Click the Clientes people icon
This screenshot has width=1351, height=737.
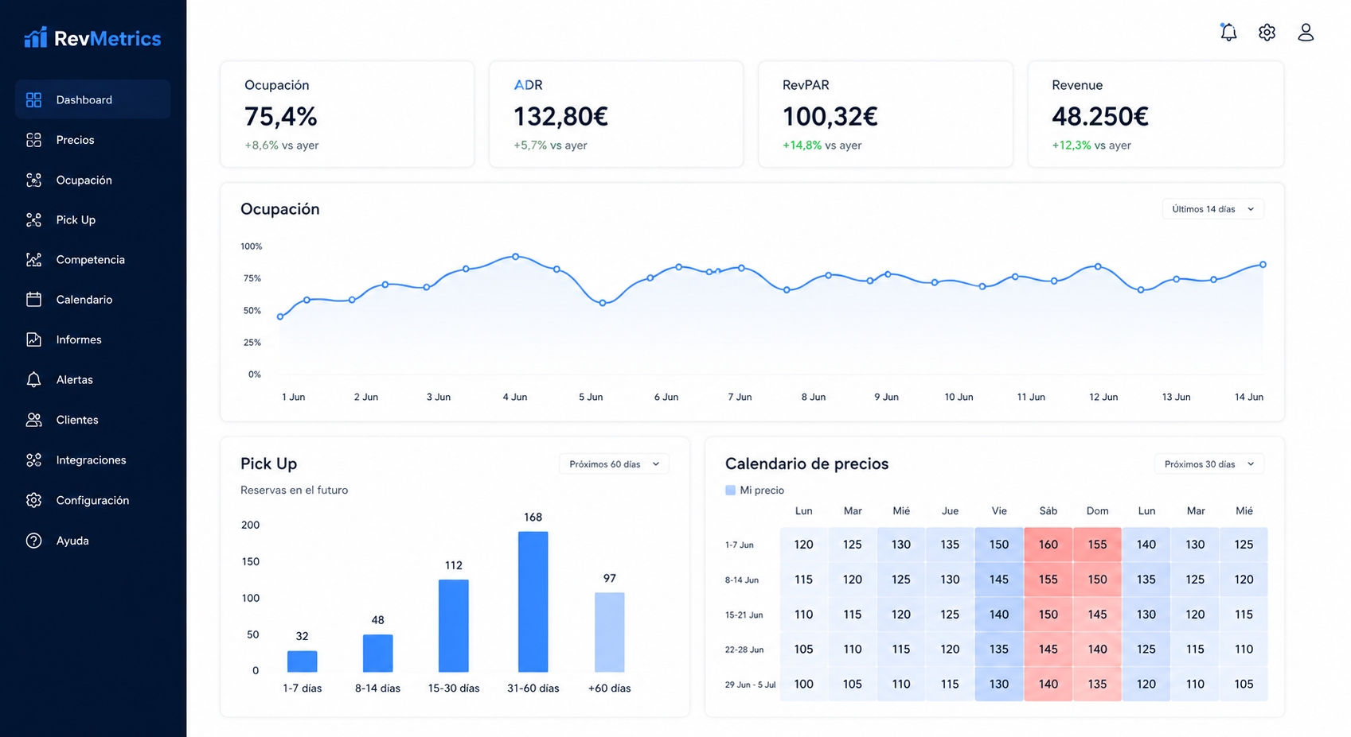33,420
